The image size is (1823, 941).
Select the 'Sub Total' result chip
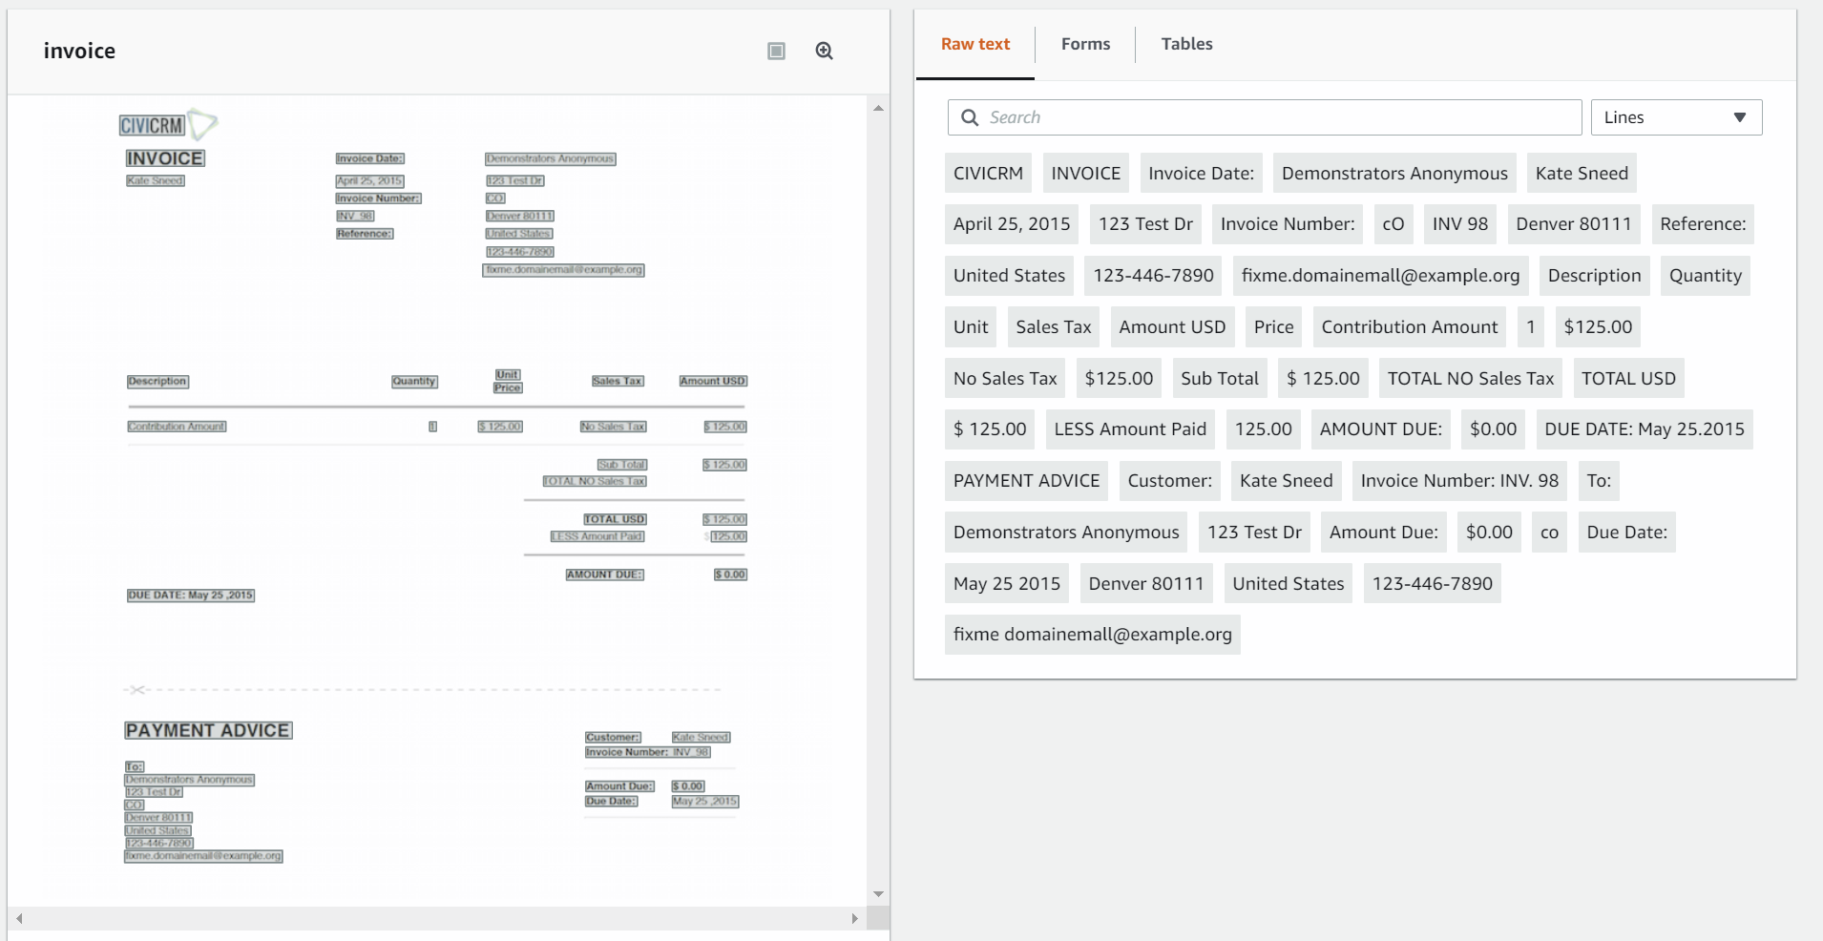1219,379
